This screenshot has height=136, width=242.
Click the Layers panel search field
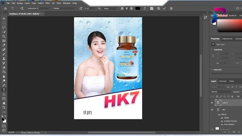[218, 87]
